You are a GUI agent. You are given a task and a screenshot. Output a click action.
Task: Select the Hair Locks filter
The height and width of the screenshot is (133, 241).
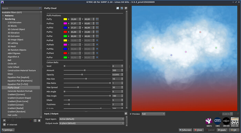(x=12, y=115)
